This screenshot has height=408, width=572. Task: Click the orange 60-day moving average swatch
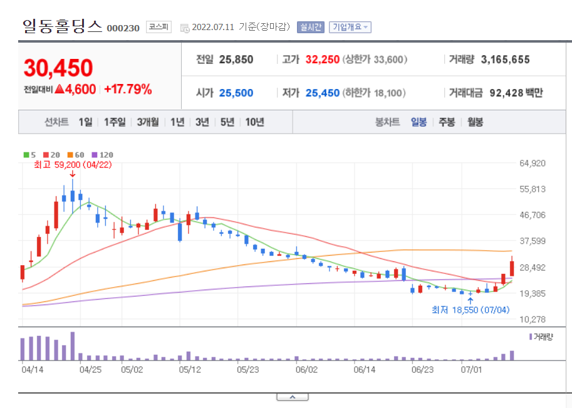[70, 155]
